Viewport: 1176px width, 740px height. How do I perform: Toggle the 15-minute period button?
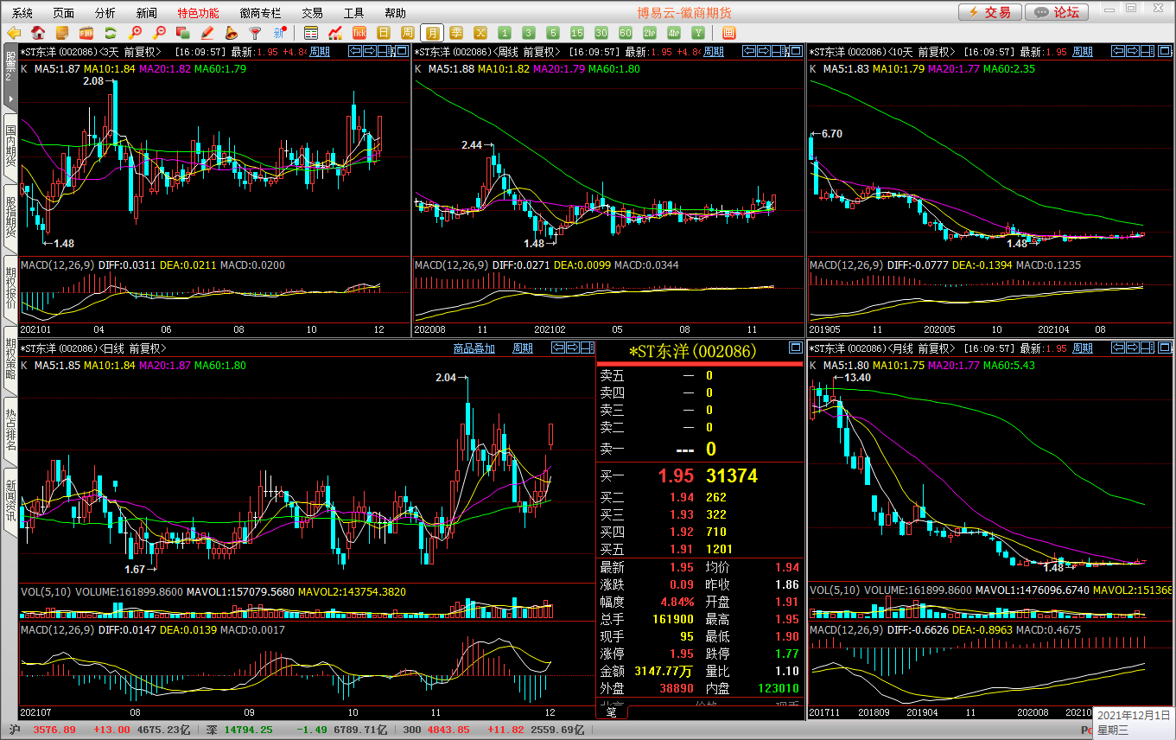pos(577,33)
